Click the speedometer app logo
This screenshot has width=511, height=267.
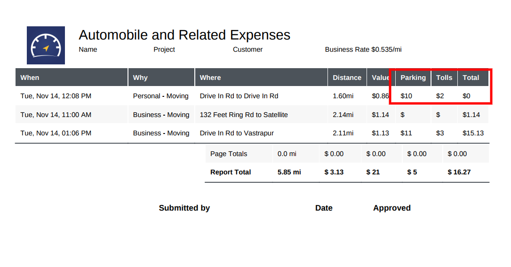tap(46, 45)
